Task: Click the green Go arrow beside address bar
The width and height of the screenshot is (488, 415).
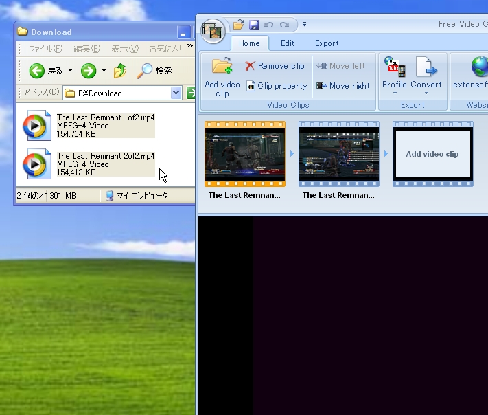Action: [x=191, y=93]
